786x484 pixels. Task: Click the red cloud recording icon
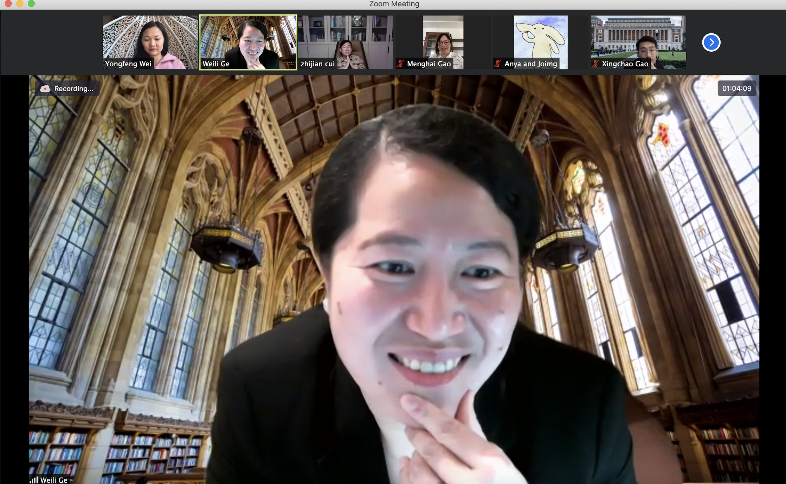[45, 89]
